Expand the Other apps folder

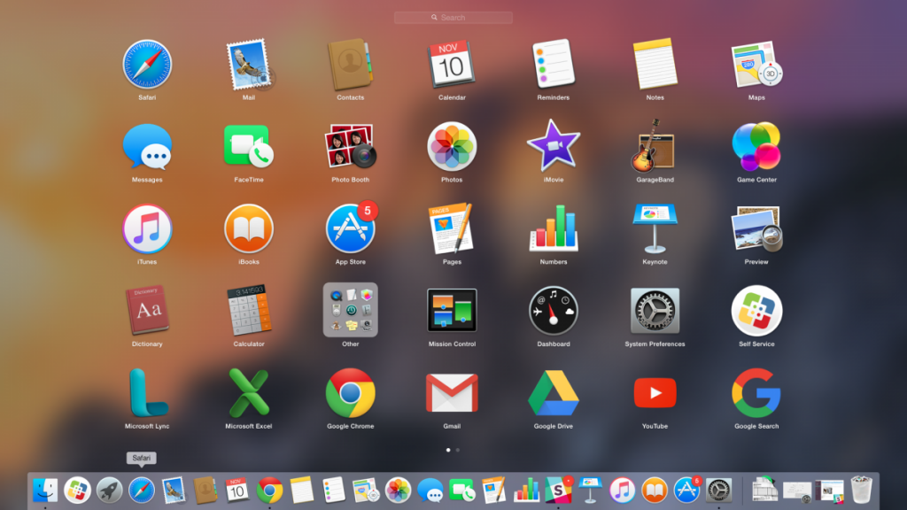351,310
